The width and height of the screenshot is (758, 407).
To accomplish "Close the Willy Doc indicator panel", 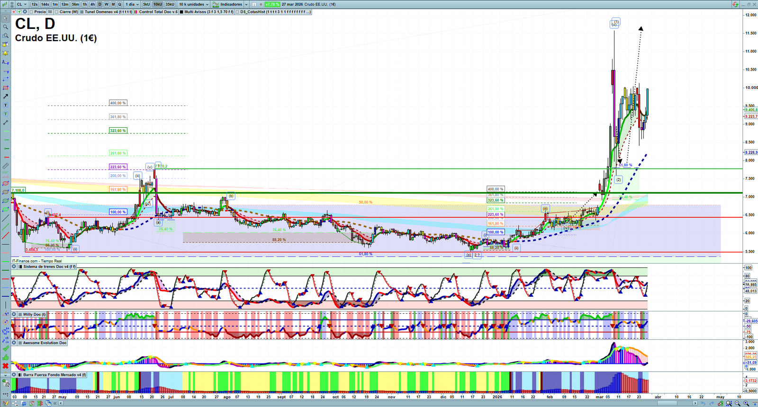I will point(14,314).
